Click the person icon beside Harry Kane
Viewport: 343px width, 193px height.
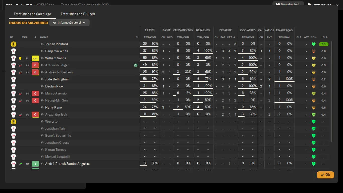click(42, 108)
